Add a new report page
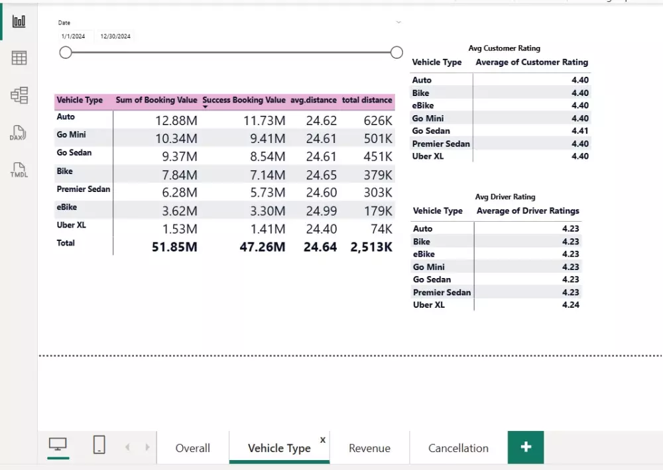 pos(526,447)
